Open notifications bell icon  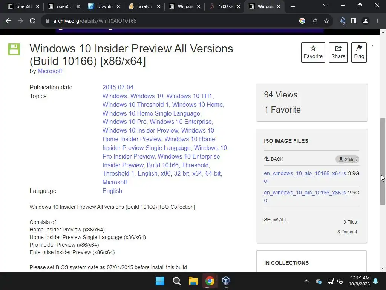(x=376, y=281)
